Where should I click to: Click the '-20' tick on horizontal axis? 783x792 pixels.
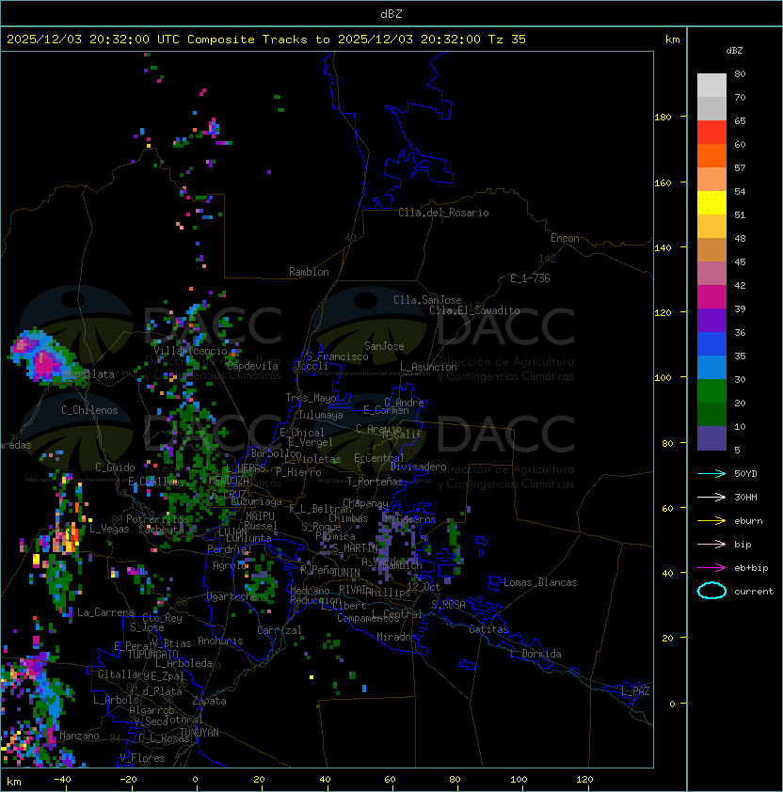(x=128, y=780)
